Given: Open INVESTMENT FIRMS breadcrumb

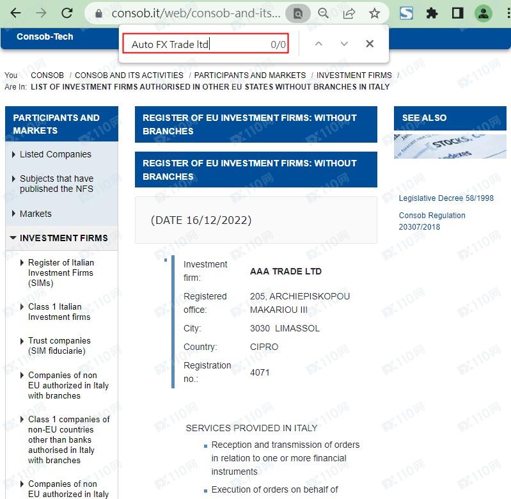Looking at the screenshot, I should click(354, 75).
